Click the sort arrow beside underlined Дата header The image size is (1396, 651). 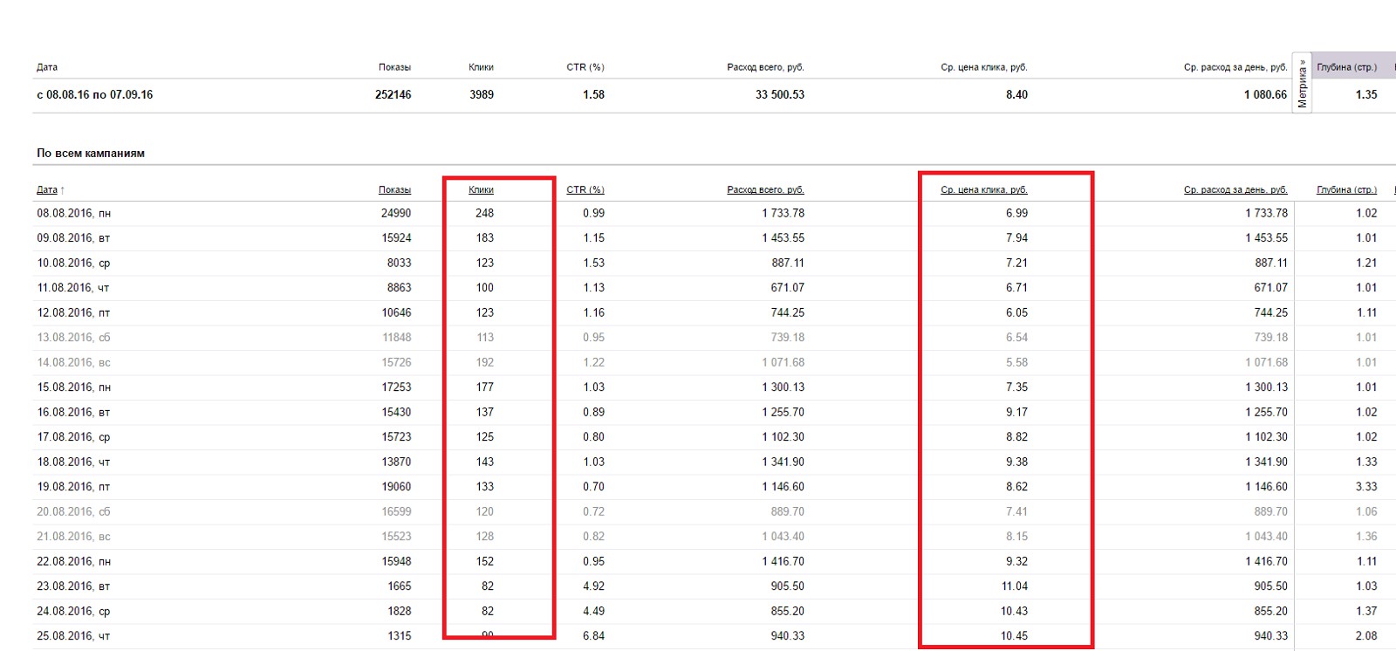[x=63, y=190]
